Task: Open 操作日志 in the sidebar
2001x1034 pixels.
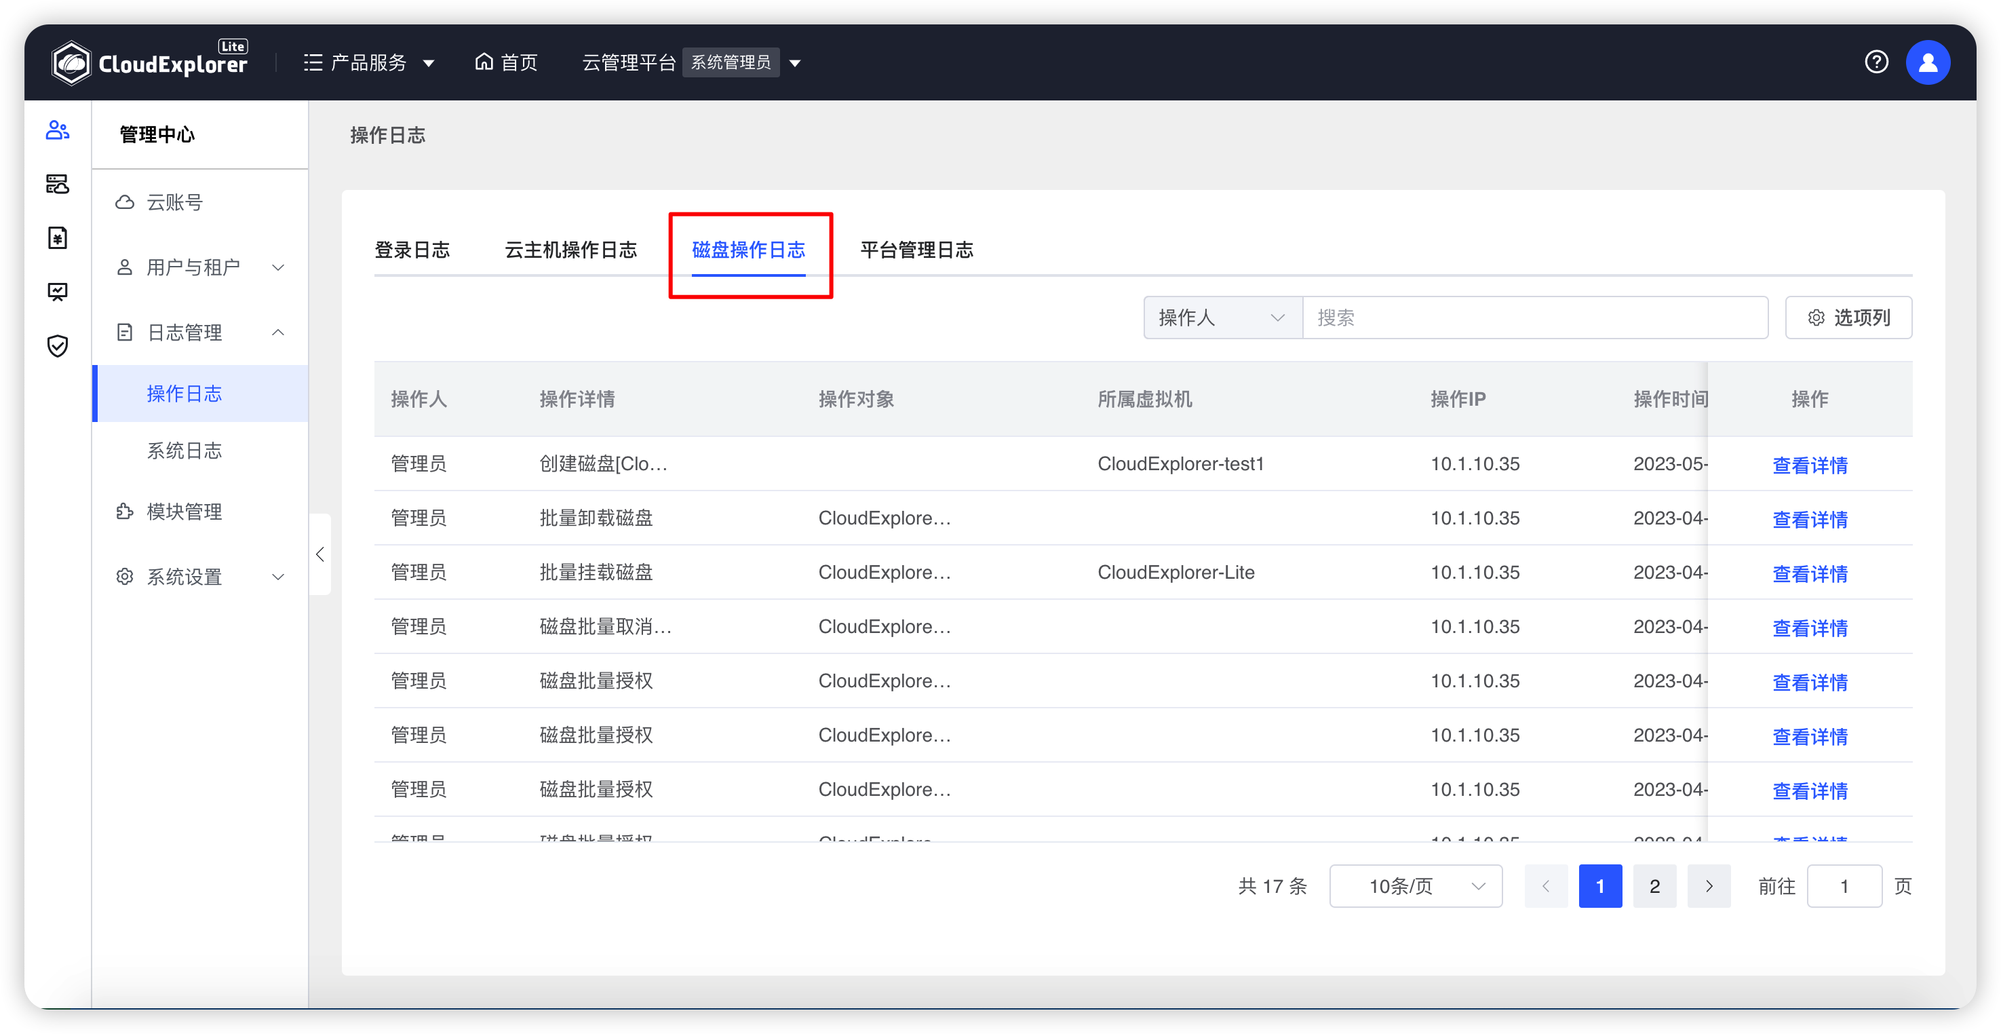Action: (x=200, y=393)
